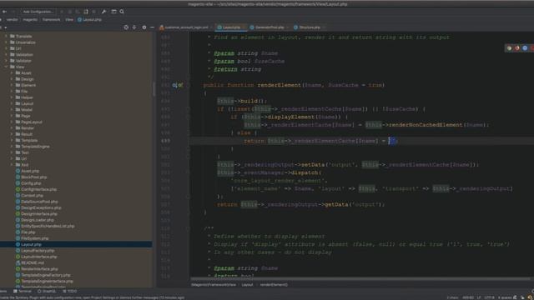The height and width of the screenshot is (300, 534).
Task: Open the Add Configuration dropdown
Action: 38,12
